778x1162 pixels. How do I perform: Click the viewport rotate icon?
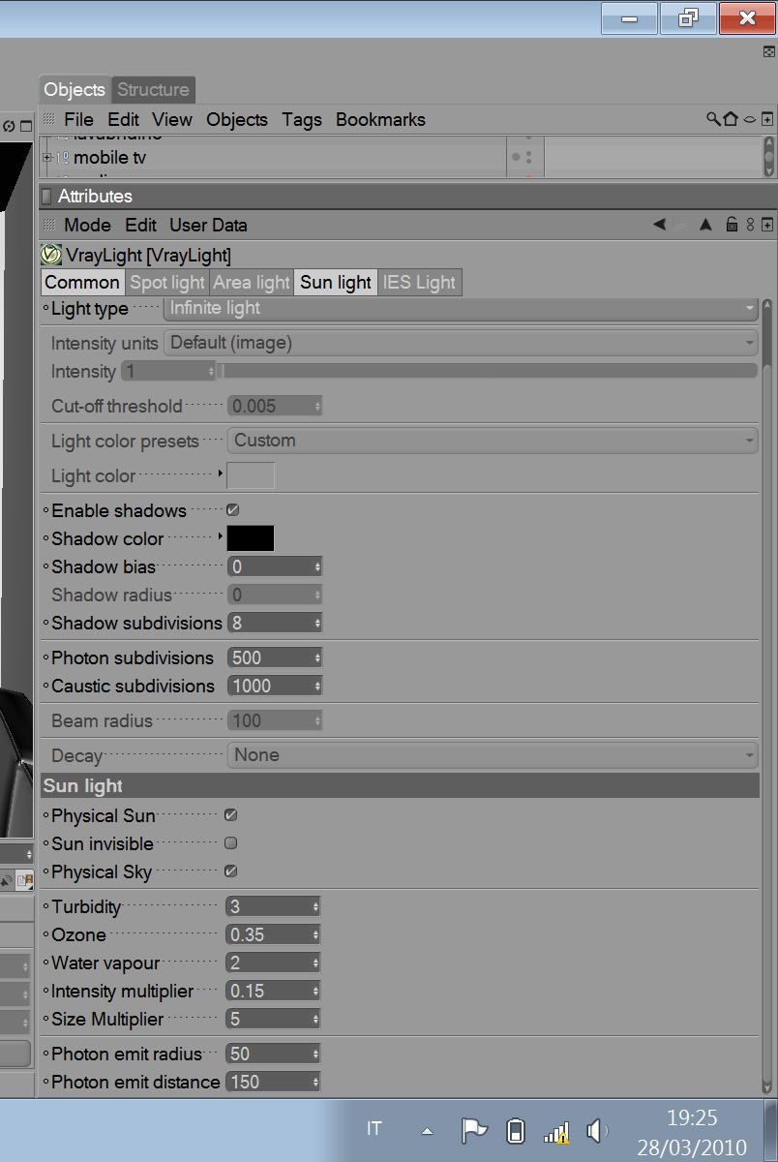[9, 126]
